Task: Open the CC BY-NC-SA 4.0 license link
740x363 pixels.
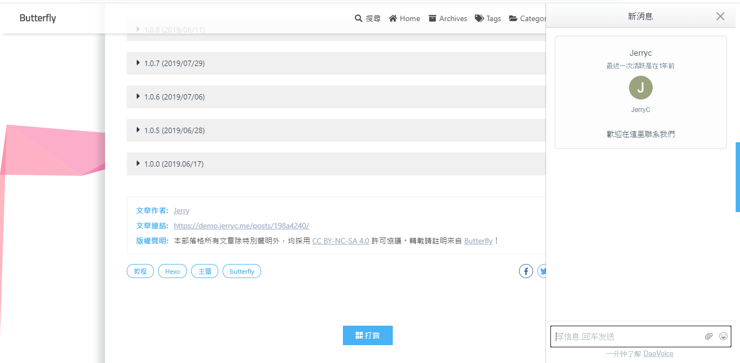Action: 340,241
